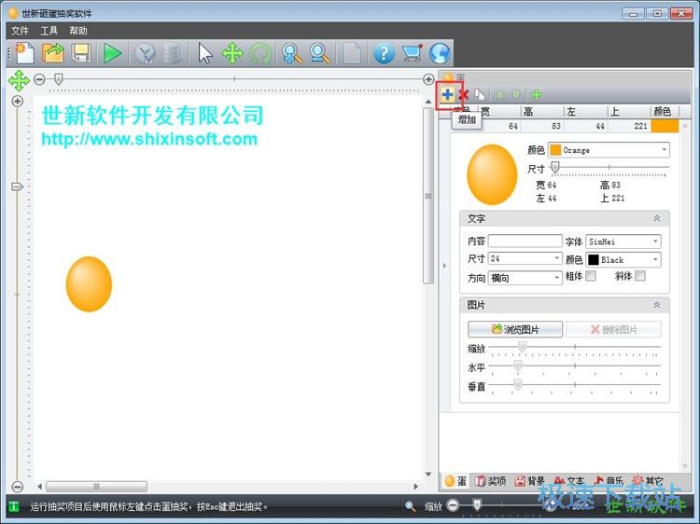The image size is (700, 524).
Task: Open the SimHei font dropdown
Action: [x=623, y=241]
